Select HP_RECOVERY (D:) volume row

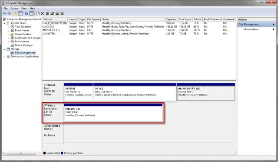pyautogui.click(x=139, y=23)
